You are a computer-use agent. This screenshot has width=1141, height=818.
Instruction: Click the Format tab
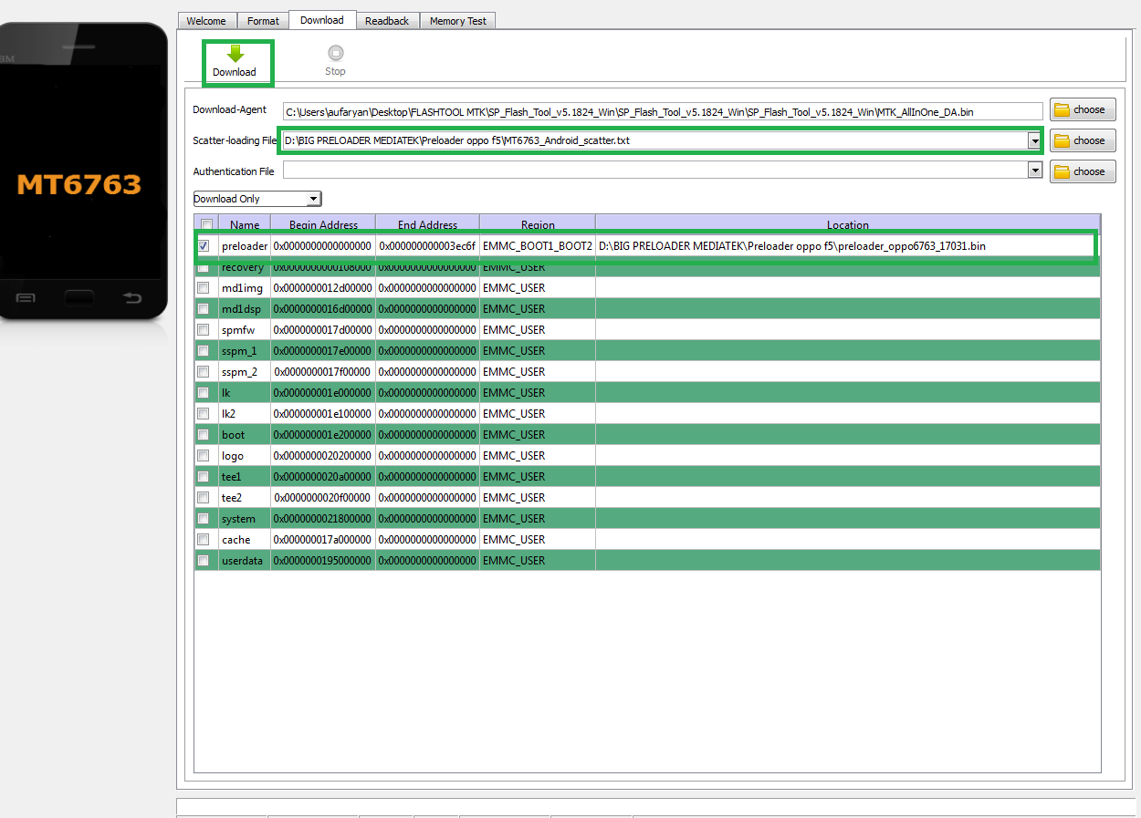click(x=263, y=20)
